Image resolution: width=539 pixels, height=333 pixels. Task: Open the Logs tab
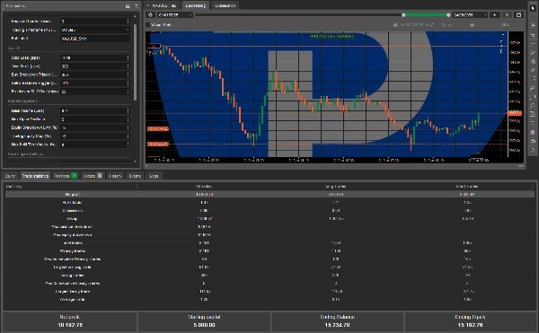[154, 176]
